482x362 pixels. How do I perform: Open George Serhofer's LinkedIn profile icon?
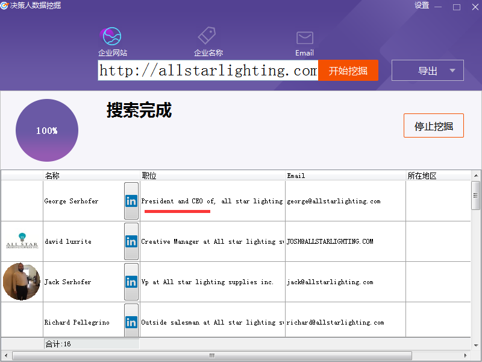(131, 201)
